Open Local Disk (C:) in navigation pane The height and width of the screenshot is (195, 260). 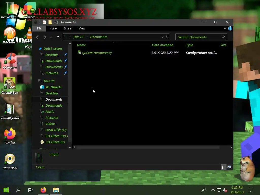pos(56,130)
